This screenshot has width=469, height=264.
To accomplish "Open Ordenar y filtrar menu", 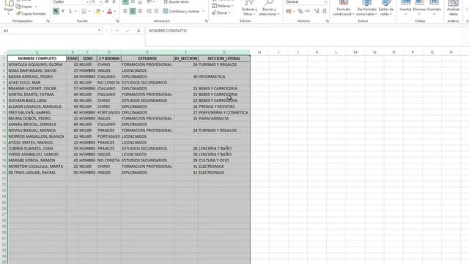I will (x=249, y=8).
